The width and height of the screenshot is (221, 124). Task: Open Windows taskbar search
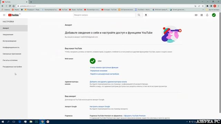coord(8,122)
